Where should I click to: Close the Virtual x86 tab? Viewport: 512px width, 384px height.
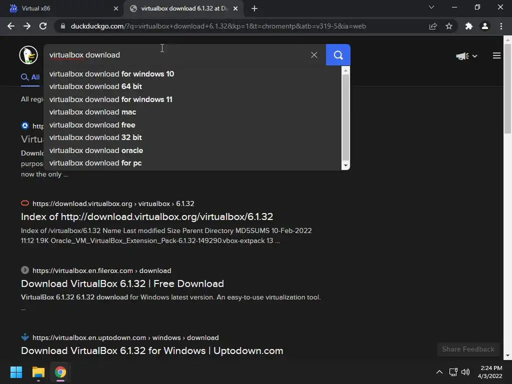point(116,8)
